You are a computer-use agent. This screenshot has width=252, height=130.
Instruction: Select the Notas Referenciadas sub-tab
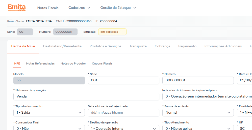coord(40,63)
